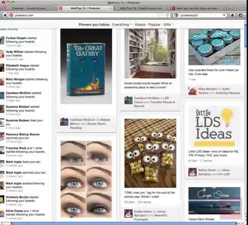Viewport: 248px width, 225px height.
Task: Open the Videos feed
Action: click(x=140, y=25)
